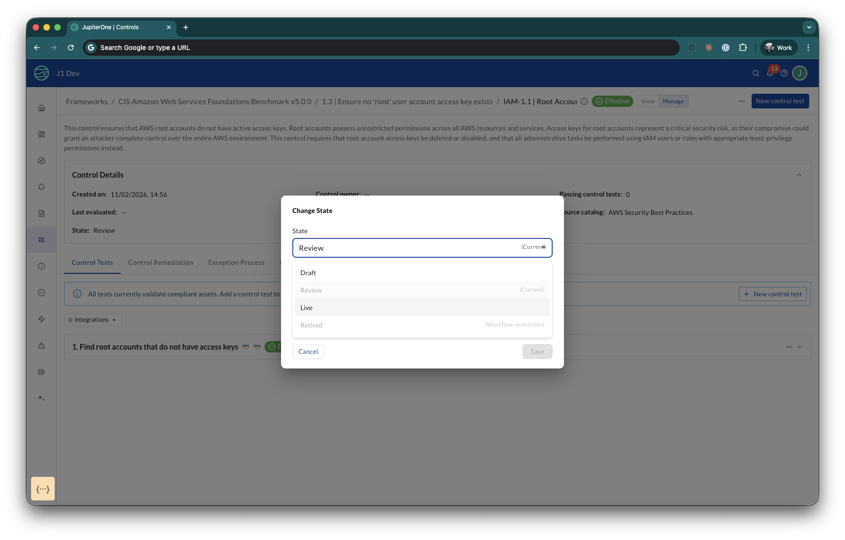The image size is (845, 540).
Task: Collapse the Control Details section
Action: 799,174
